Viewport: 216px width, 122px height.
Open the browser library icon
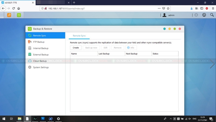[197, 8]
